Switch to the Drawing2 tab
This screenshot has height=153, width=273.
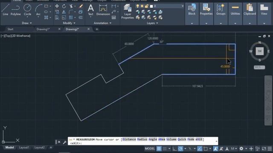(x=72, y=29)
